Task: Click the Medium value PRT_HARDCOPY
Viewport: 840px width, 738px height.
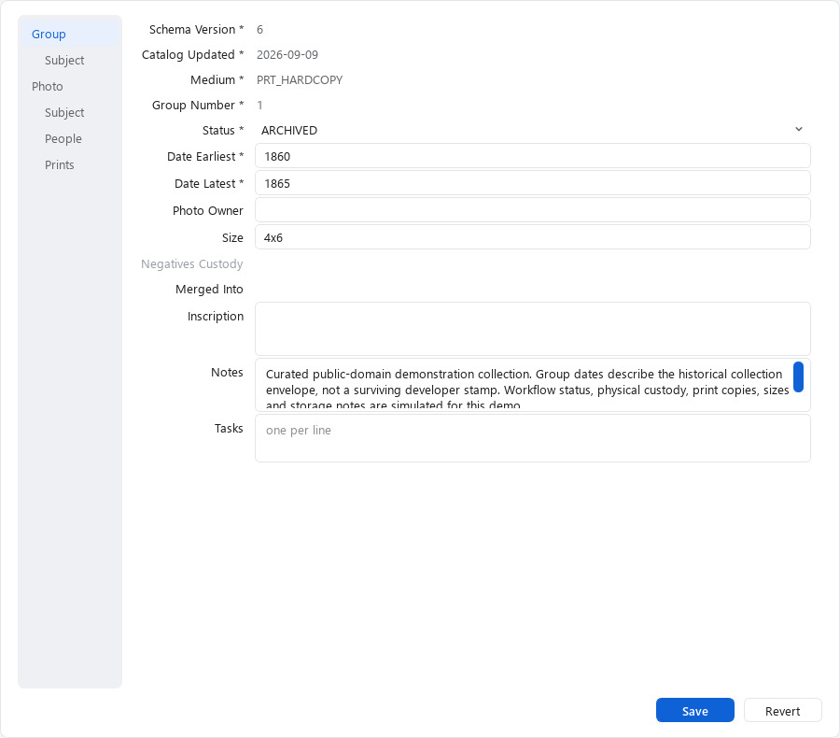Action: (x=300, y=80)
